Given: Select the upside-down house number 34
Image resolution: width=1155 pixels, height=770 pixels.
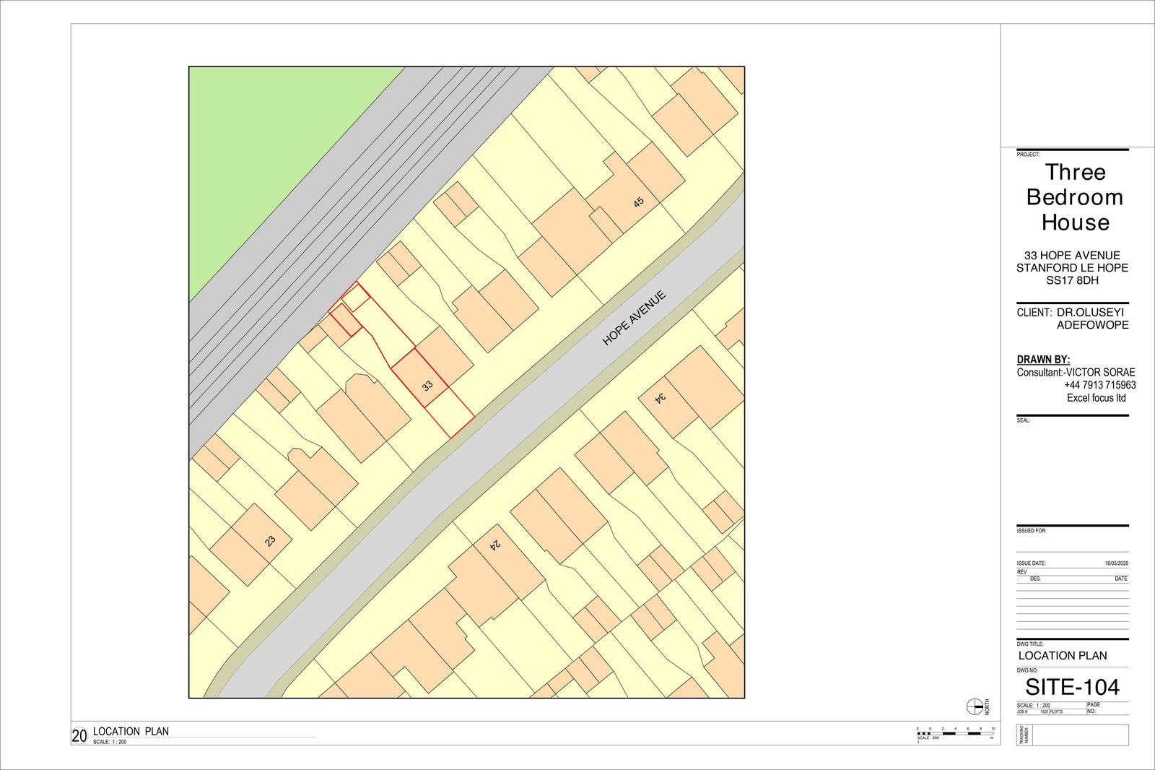Looking at the screenshot, I should tap(658, 398).
